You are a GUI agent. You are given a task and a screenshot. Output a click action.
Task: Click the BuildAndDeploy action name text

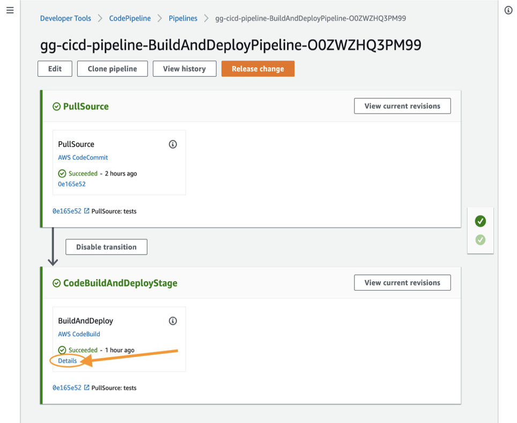(x=86, y=321)
